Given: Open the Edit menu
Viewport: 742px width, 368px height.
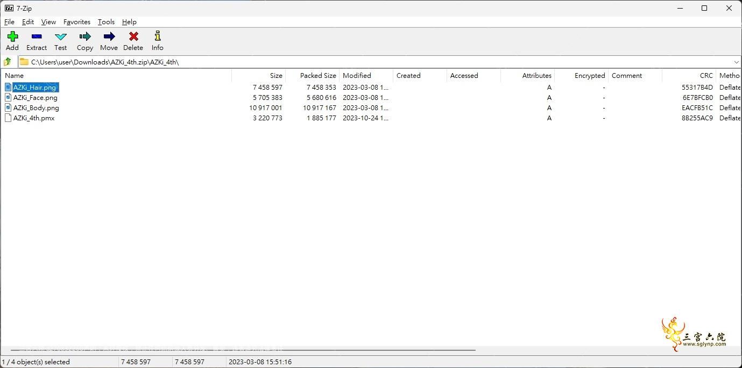Looking at the screenshot, I should point(28,22).
